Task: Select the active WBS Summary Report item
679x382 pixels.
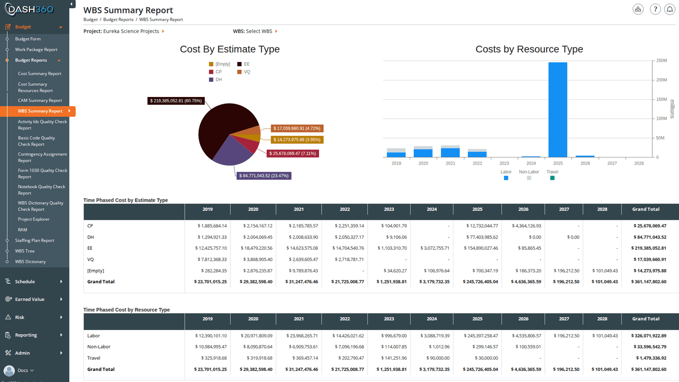Action: 38,111
